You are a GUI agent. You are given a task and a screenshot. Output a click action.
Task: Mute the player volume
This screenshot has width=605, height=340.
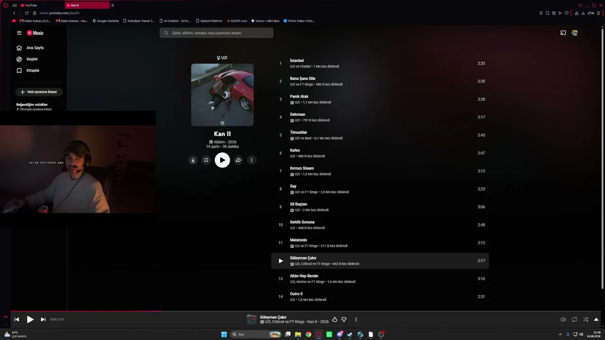point(563,320)
